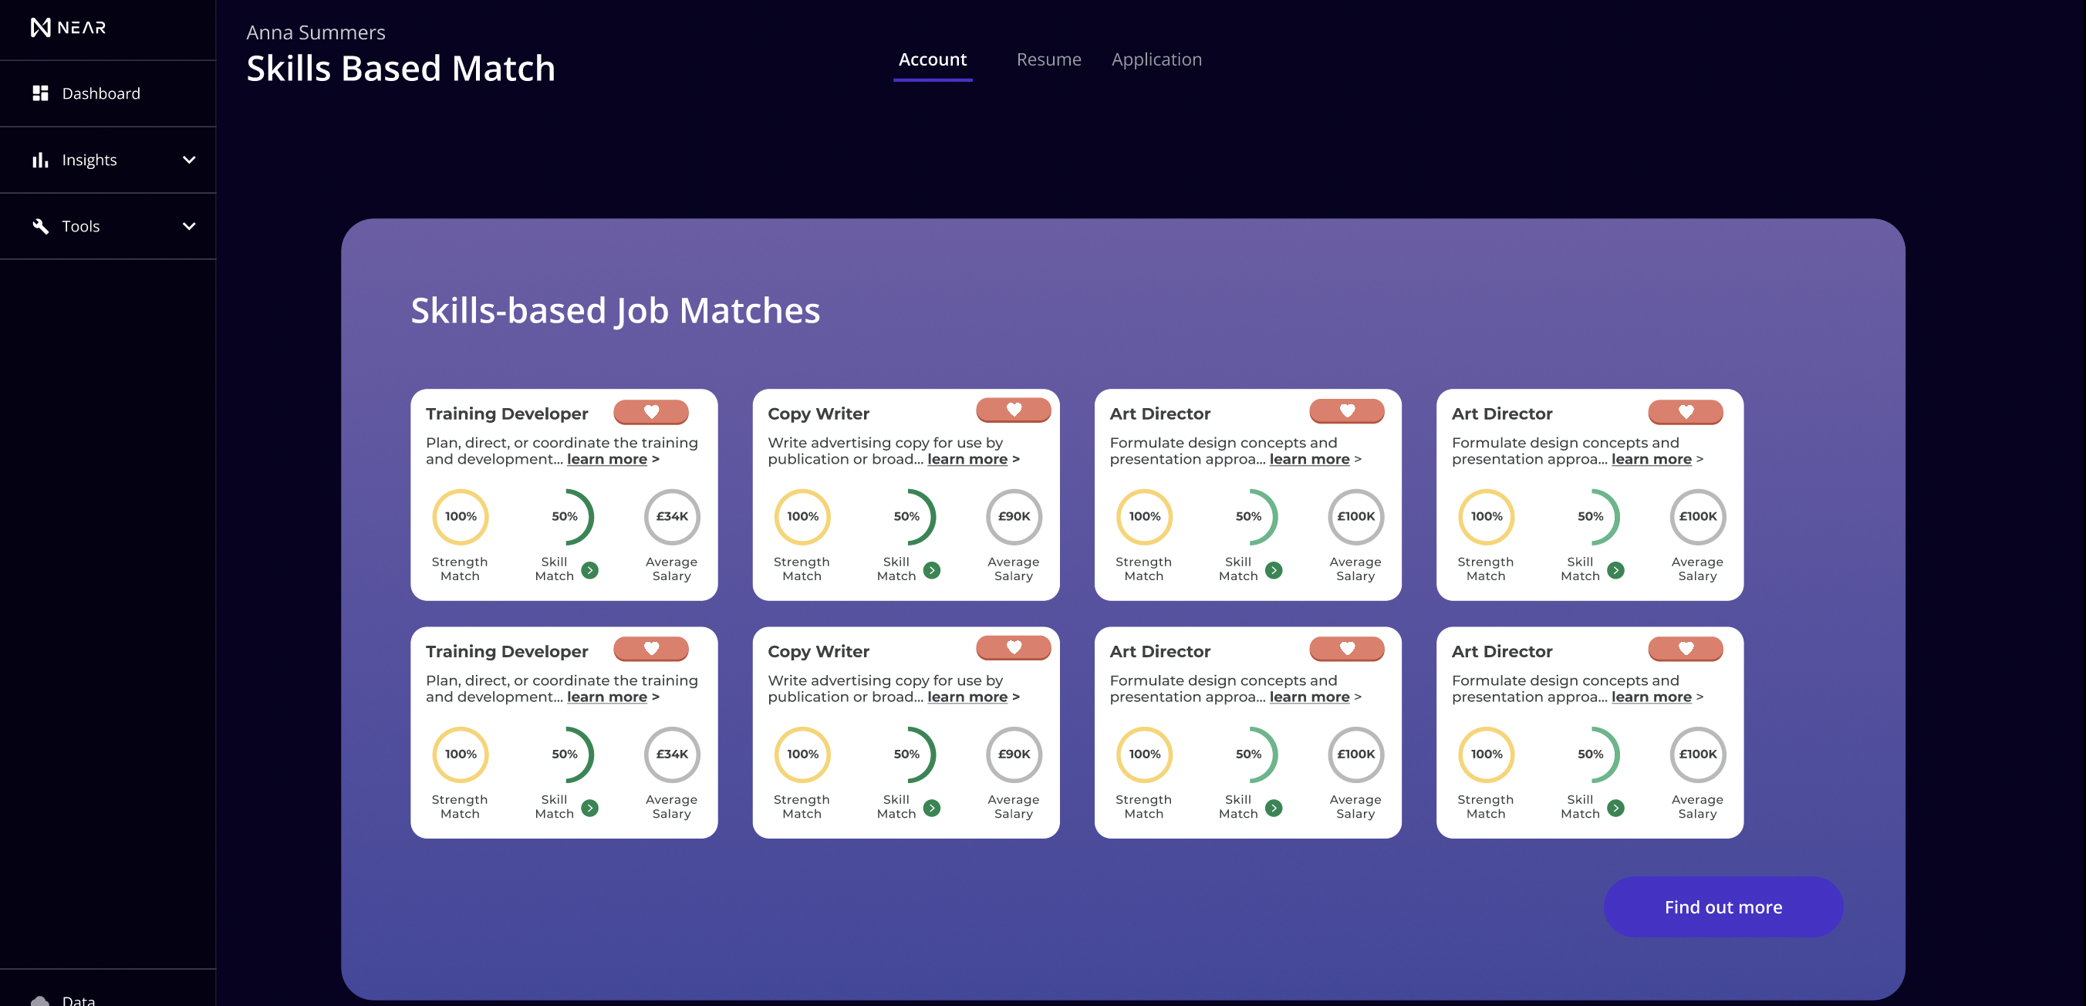Expand the Tools sidebar chevron
The image size is (2086, 1006).
click(189, 226)
